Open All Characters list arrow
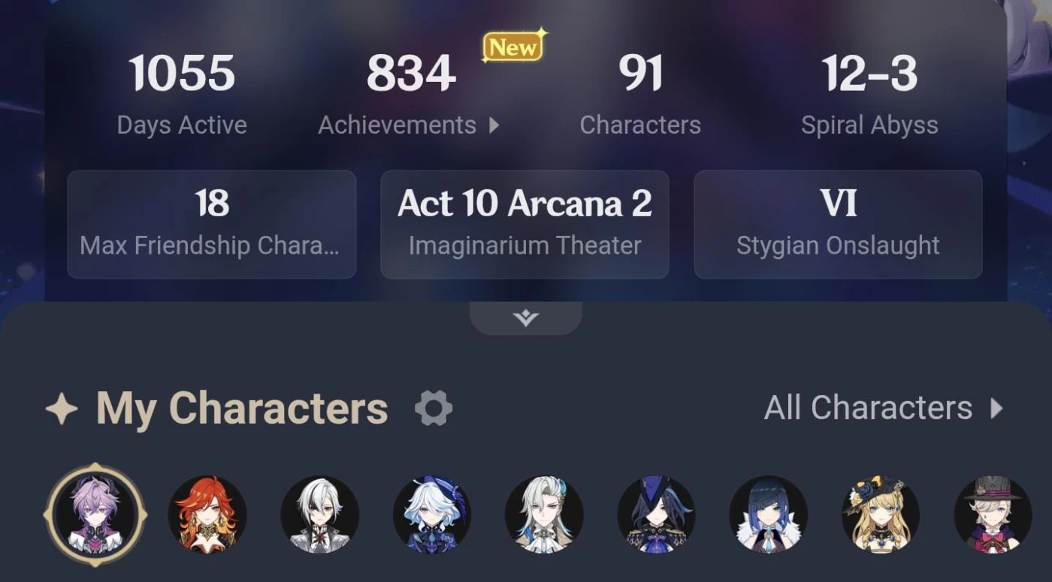The height and width of the screenshot is (582, 1052). (996, 409)
